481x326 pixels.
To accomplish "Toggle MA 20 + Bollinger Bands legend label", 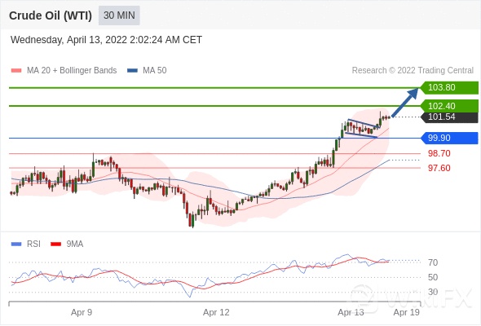I will [72, 71].
